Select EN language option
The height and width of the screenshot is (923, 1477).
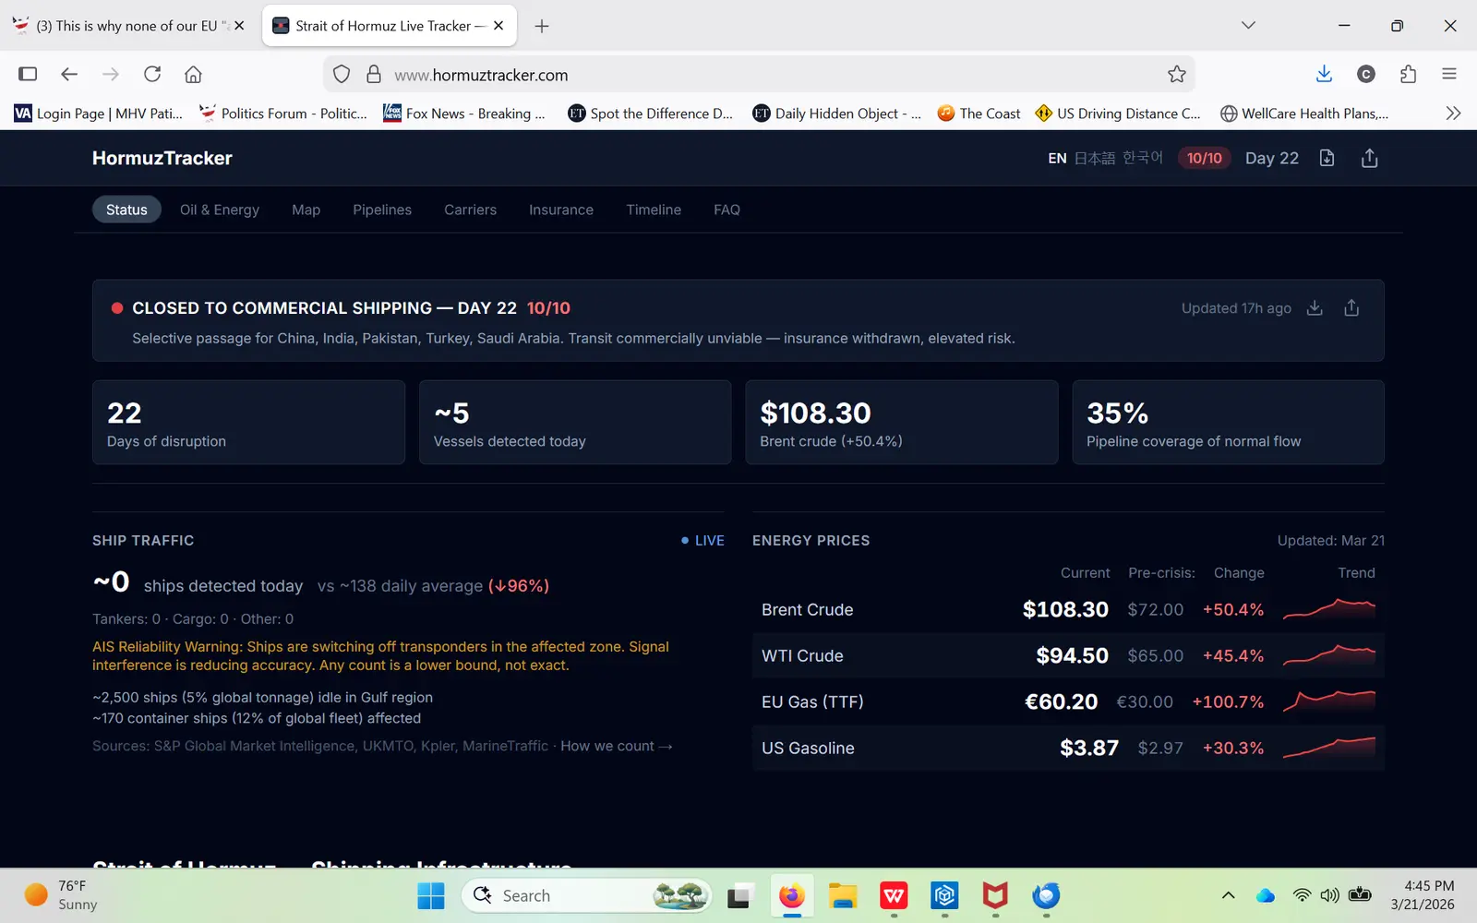point(1057,159)
